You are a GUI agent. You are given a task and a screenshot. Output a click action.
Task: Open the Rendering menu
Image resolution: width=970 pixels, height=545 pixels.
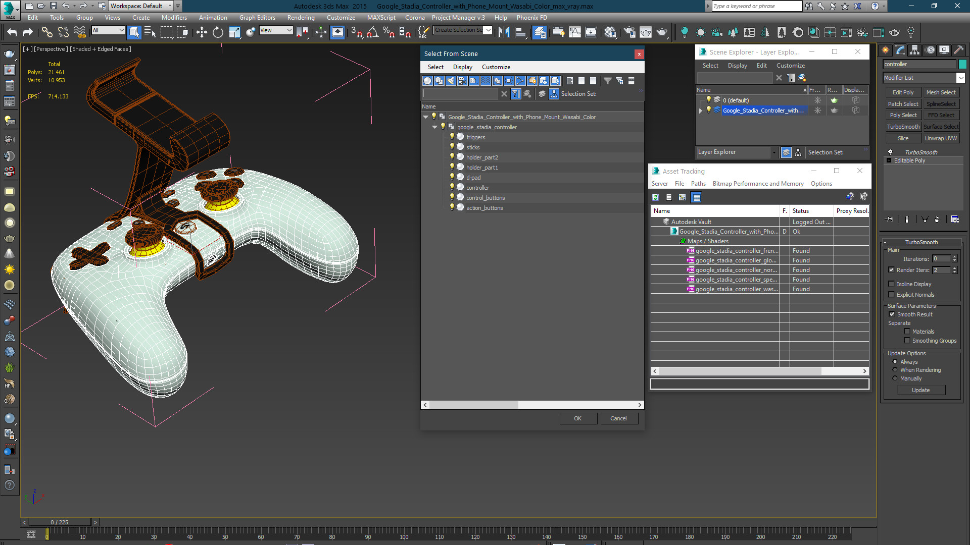[301, 17]
